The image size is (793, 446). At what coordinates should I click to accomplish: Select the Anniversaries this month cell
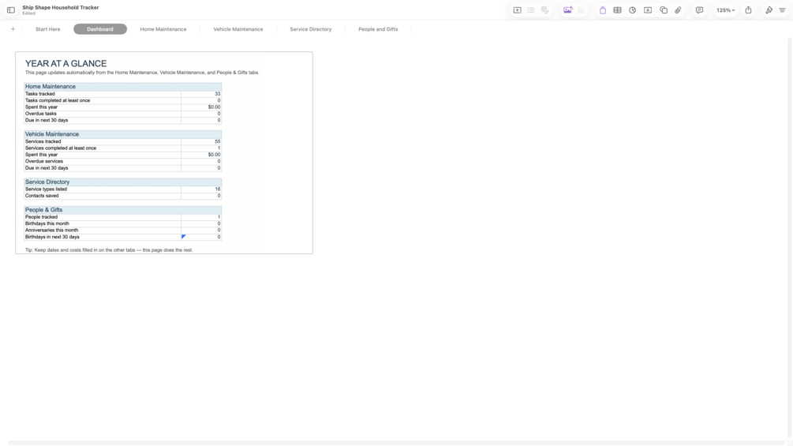(x=102, y=230)
